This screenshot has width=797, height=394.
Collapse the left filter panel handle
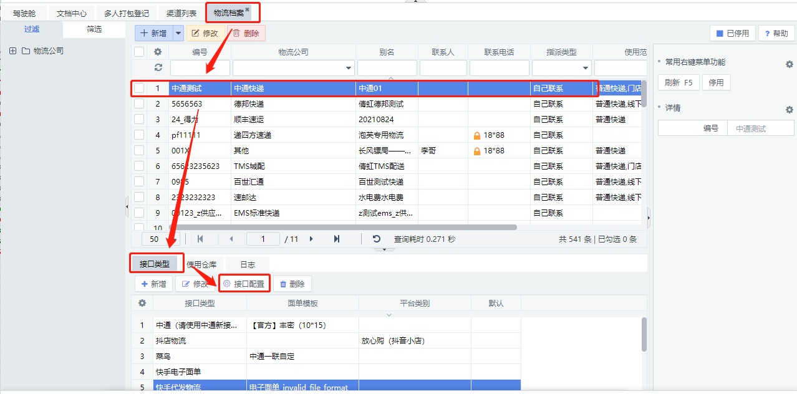point(127,206)
